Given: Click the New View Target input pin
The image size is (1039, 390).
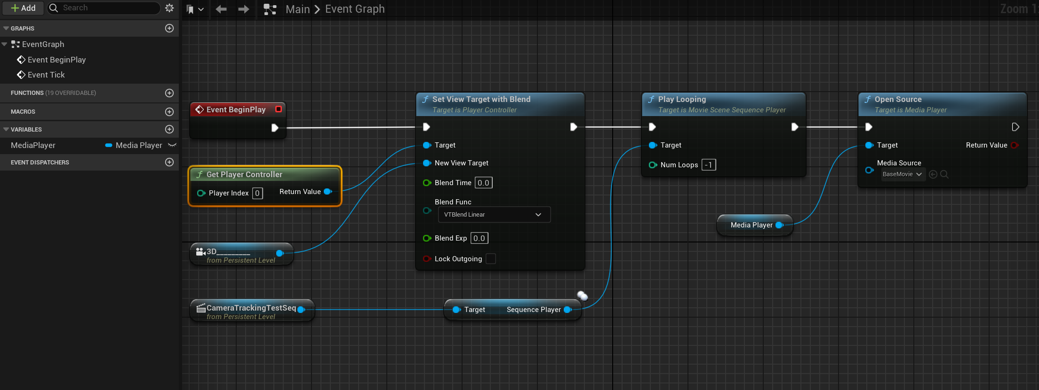Looking at the screenshot, I should click(x=427, y=163).
